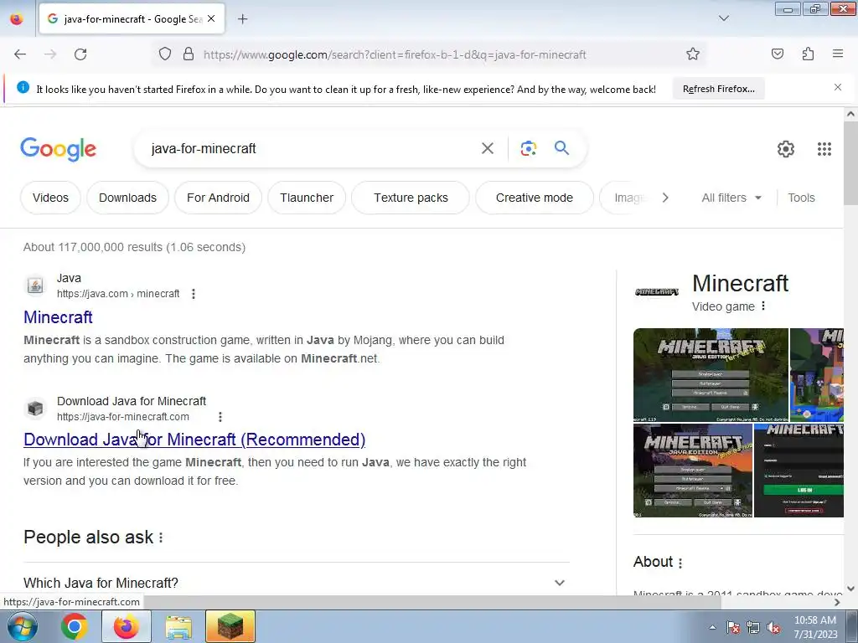Open more options for java-for-minecraft.com result

[220, 417]
